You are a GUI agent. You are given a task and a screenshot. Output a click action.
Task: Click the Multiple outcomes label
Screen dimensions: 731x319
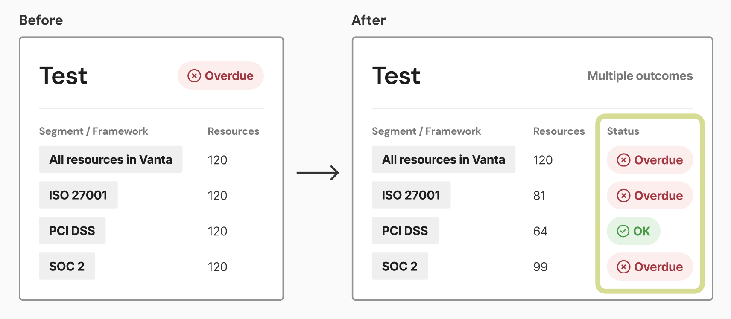pos(640,76)
